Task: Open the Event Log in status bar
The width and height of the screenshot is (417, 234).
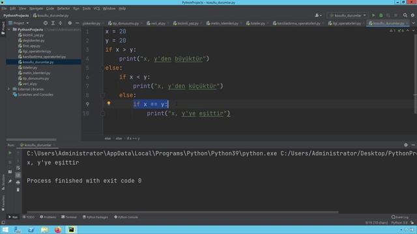Action: (400, 217)
